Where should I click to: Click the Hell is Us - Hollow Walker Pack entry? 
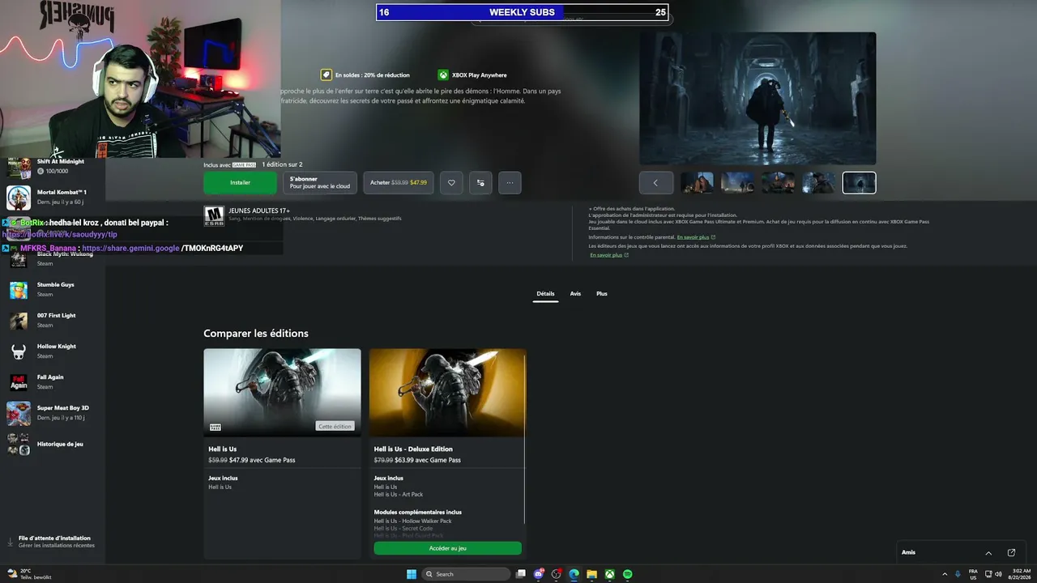pos(413,521)
